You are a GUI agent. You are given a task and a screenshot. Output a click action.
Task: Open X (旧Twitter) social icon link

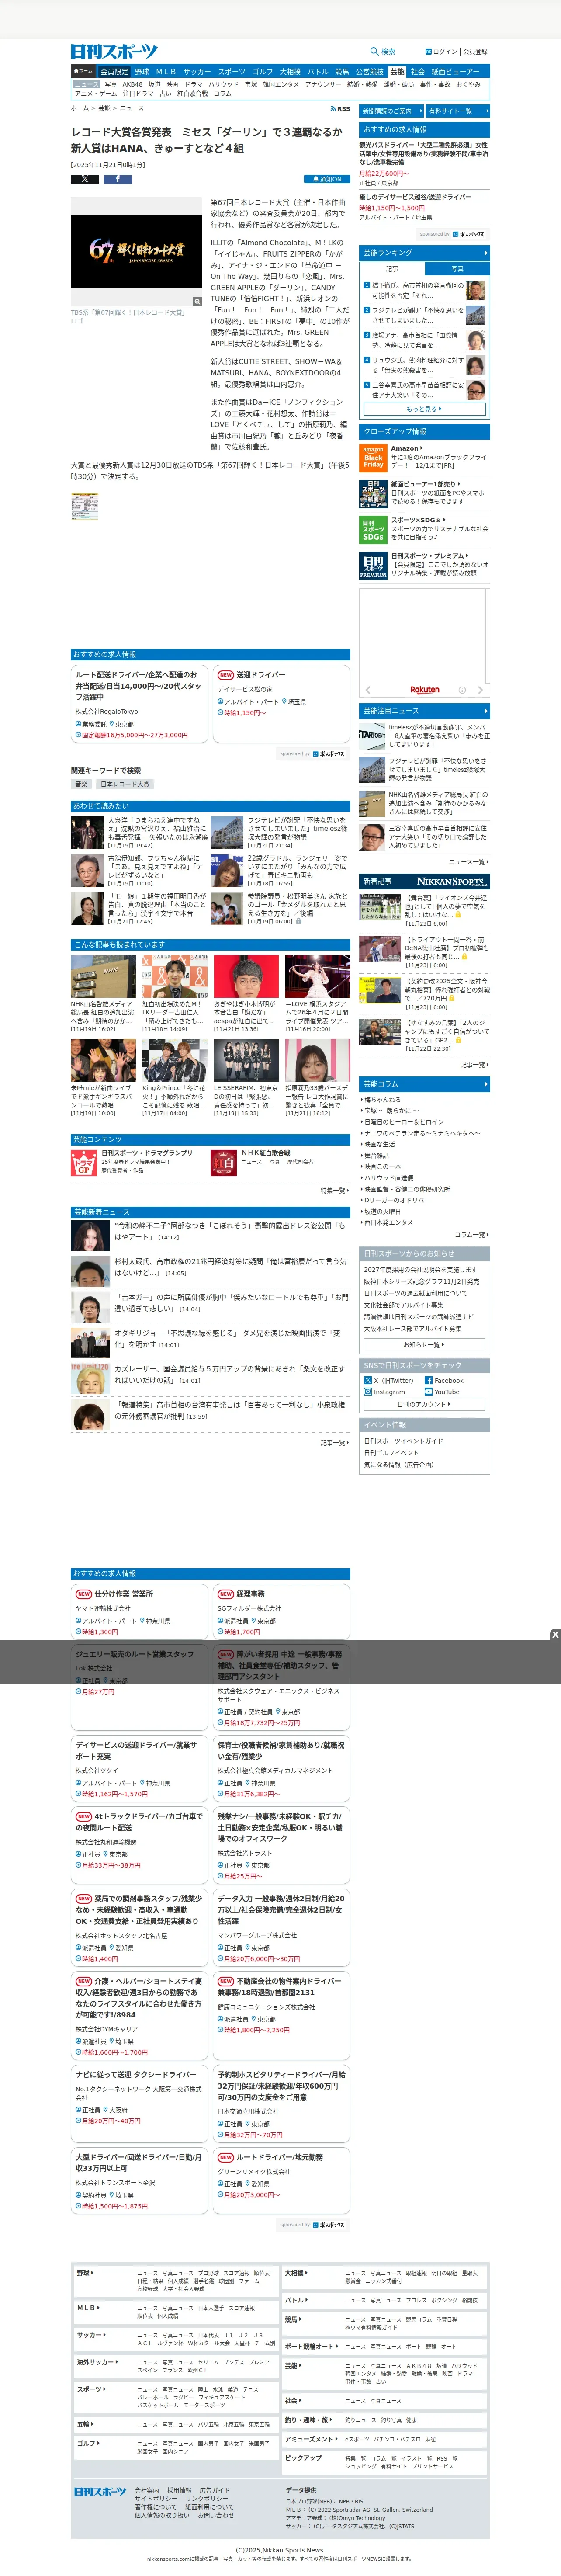point(368,1380)
